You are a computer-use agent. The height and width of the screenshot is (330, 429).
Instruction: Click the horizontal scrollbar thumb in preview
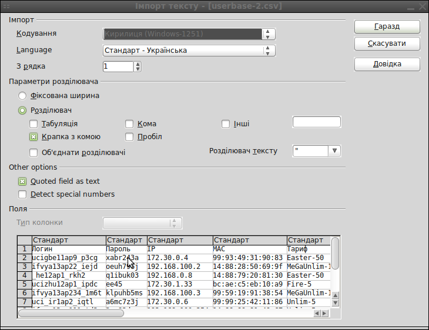pyautogui.click(x=71, y=314)
